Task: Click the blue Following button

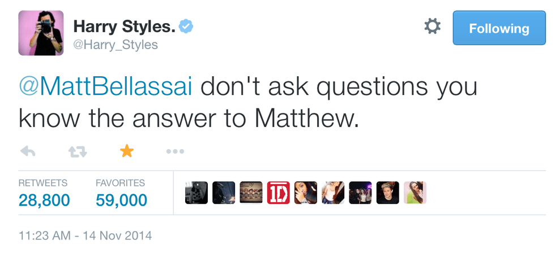Action: (498, 28)
